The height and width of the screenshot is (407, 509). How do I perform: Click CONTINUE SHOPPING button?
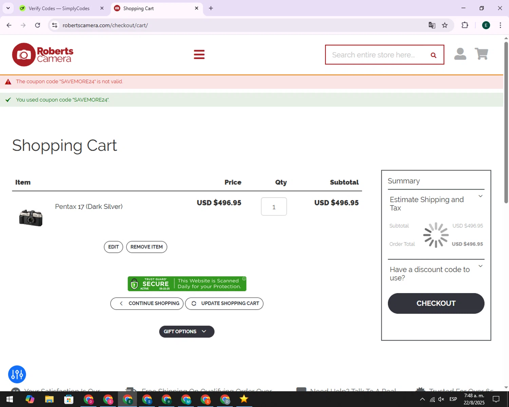pyautogui.click(x=147, y=304)
